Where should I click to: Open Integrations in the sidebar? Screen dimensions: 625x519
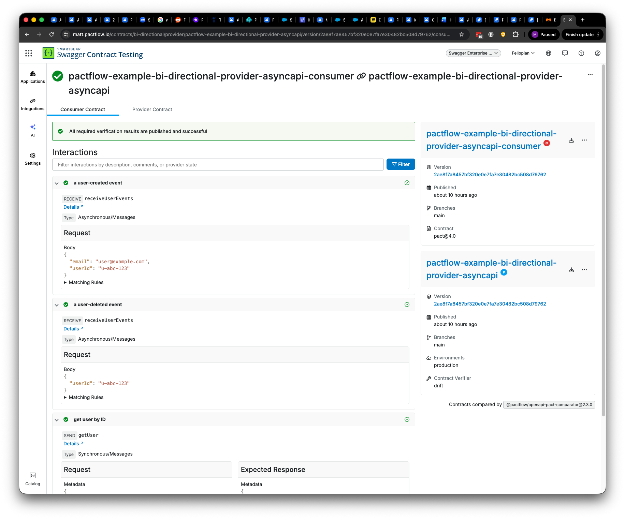click(x=33, y=104)
